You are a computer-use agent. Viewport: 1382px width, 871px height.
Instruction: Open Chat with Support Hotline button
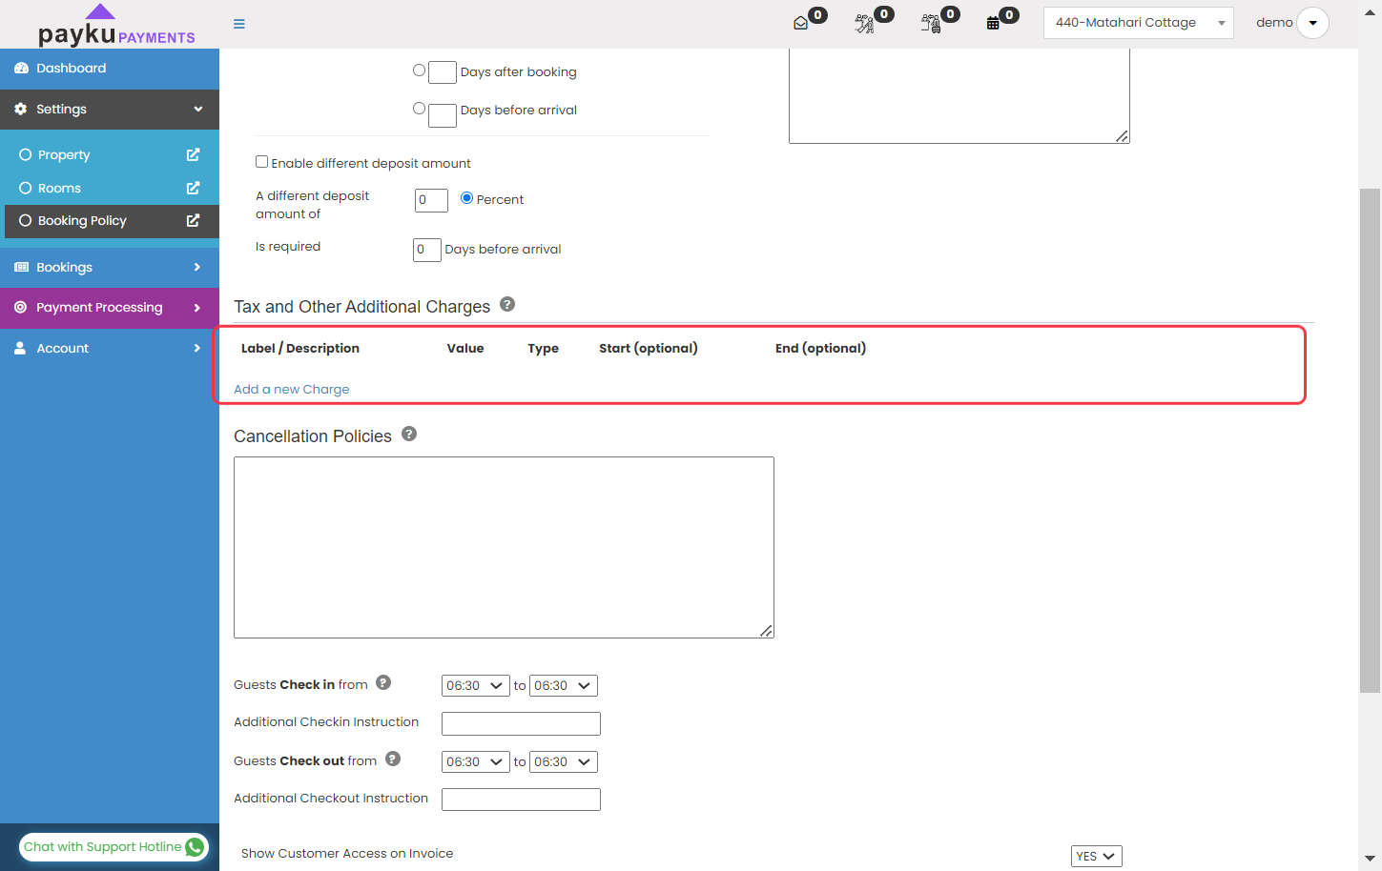pyautogui.click(x=113, y=847)
